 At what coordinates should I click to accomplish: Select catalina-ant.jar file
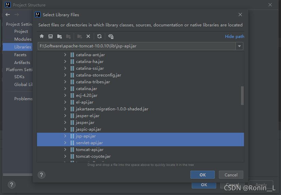tap(90, 55)
